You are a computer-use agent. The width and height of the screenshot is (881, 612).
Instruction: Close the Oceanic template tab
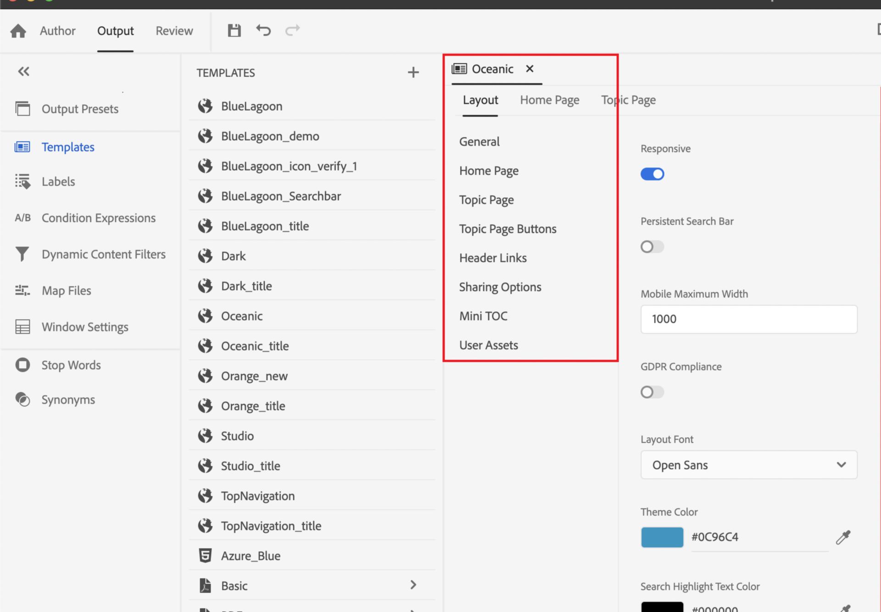coord(530,69)
